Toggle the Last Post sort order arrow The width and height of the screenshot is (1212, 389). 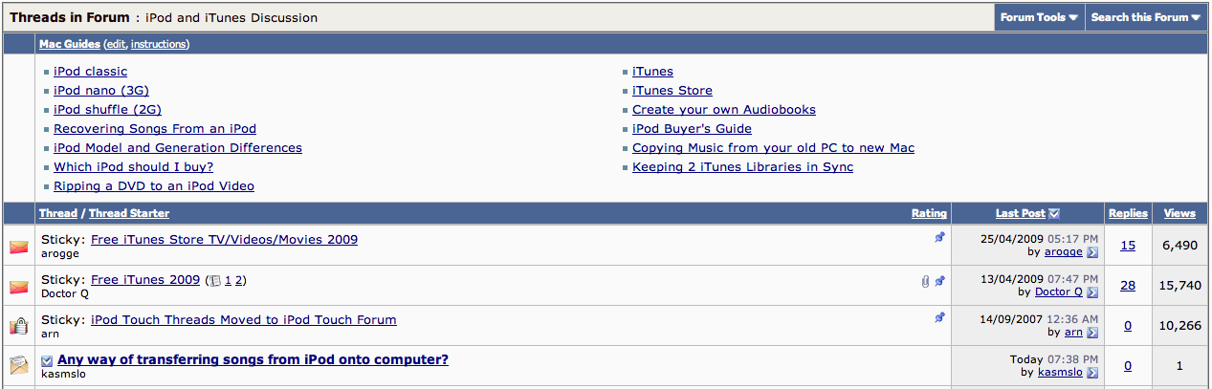click(1054, 213)
